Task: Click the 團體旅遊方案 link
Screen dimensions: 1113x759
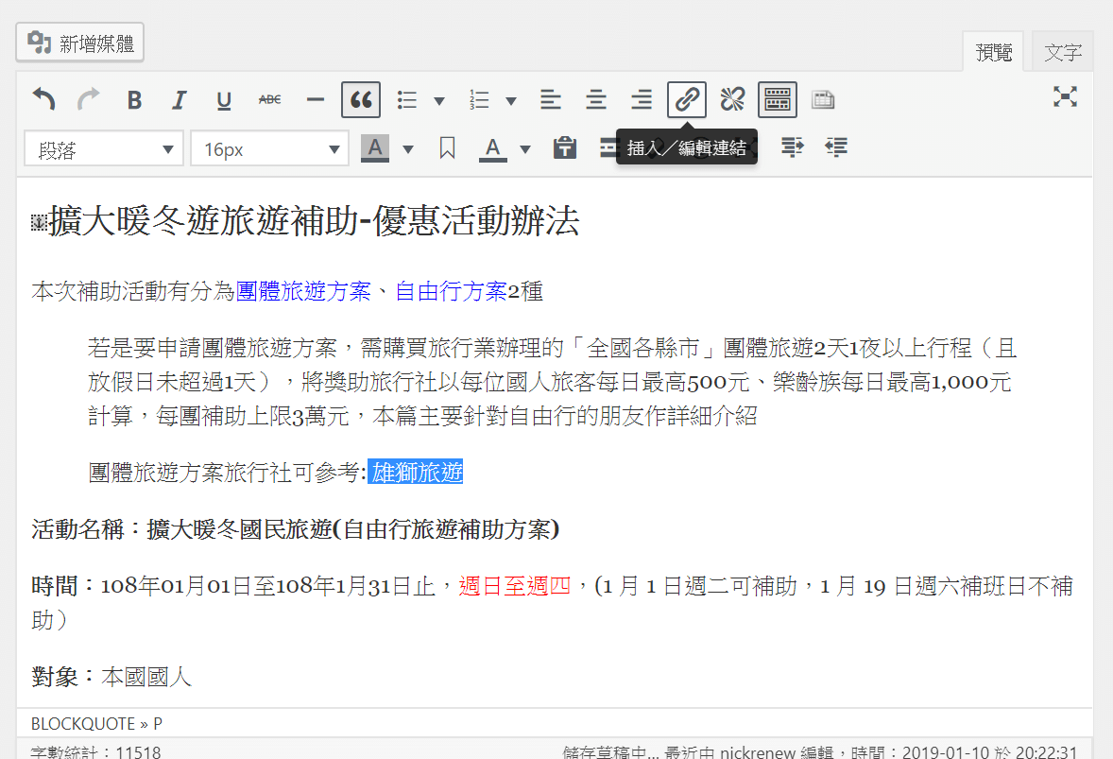Action: [x=303, y=291]
